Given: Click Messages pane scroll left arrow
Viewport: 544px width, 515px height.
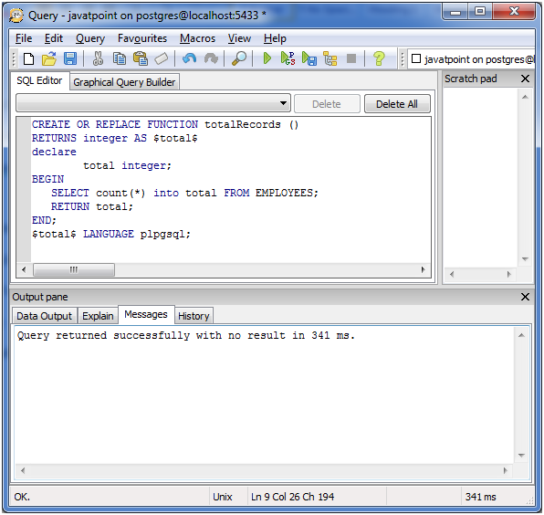Looking at the screenshot, I should tap(23, 470).
